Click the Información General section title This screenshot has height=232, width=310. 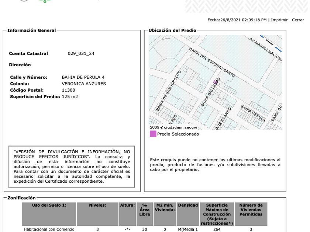pos(32,30)
